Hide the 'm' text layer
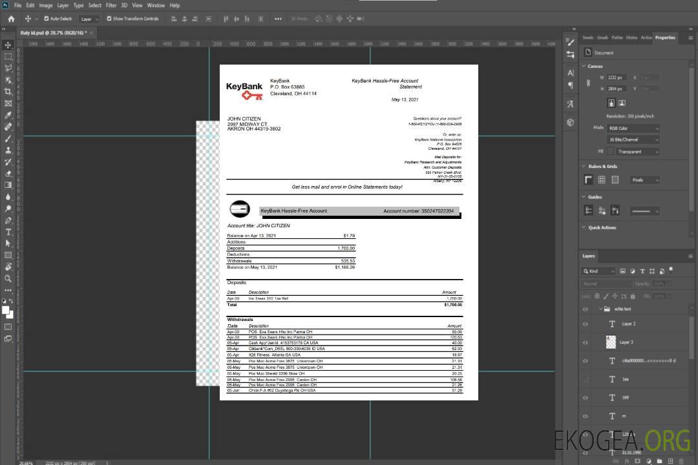The image size is (698, 465). pos(586,416)
